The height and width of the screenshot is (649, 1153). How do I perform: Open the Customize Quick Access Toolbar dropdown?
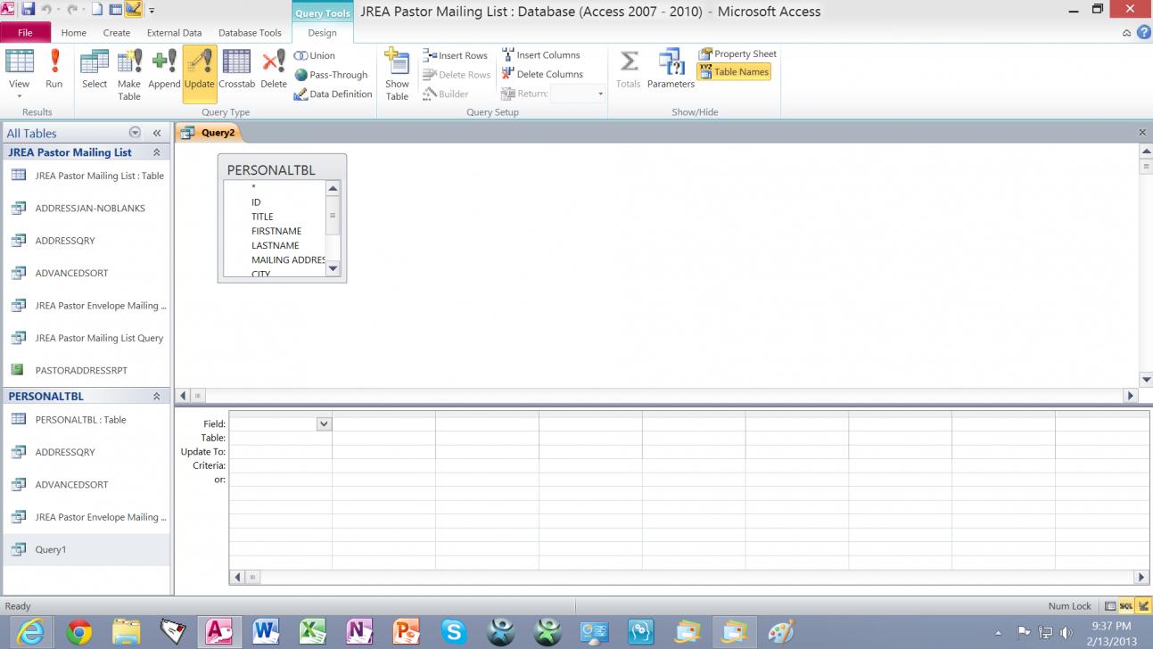(152, 11)
